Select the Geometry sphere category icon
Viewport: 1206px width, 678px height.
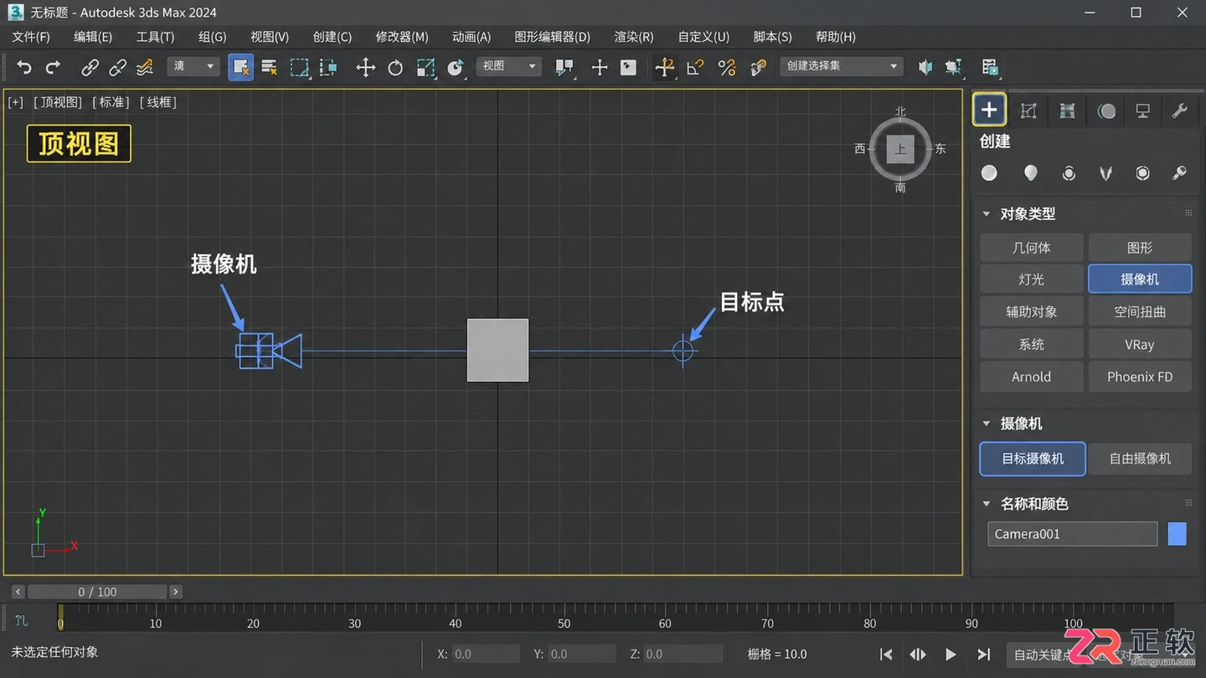pyautogui.click(x=990, y=172)
